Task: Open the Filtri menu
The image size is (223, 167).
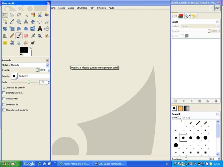Action: pos(92,8)
